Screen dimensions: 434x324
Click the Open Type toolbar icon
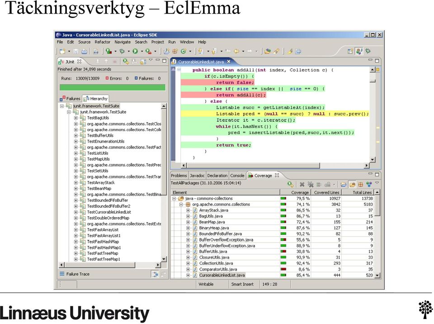click(267, 51)
